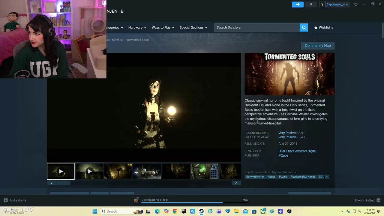The image size is (384, 216).
Task: Open Copilot from the taskbar
Action: 166,211
